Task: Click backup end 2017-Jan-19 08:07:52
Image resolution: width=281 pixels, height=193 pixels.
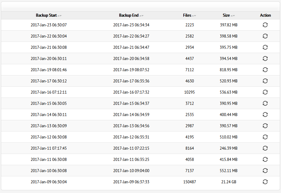Action: point(131,70)
